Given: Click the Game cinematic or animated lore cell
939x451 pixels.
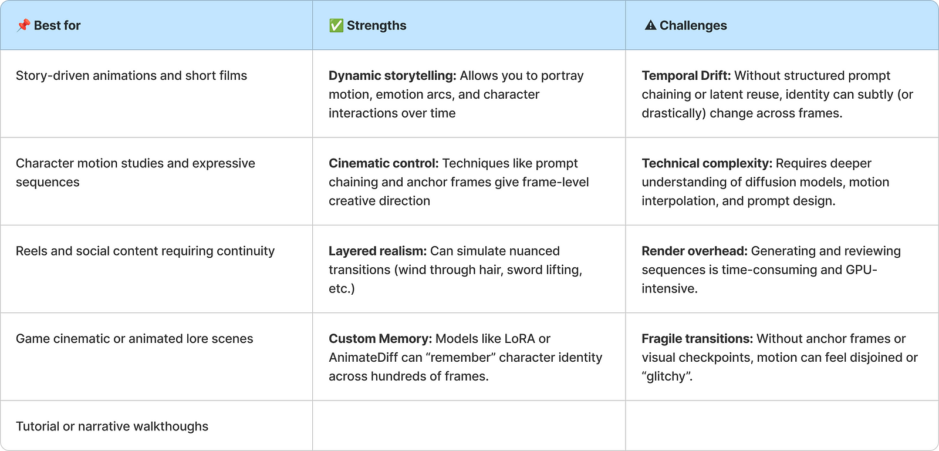Looking at the screenshot, I should pyautogui.click(x=134, y=339).
